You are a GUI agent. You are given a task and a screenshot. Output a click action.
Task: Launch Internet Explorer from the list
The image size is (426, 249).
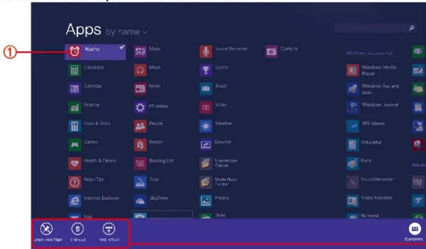[x=94, y=201]
